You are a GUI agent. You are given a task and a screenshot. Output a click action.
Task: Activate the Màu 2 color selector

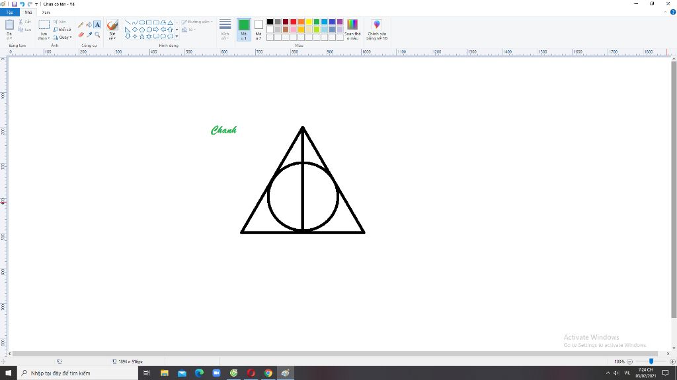259,30
